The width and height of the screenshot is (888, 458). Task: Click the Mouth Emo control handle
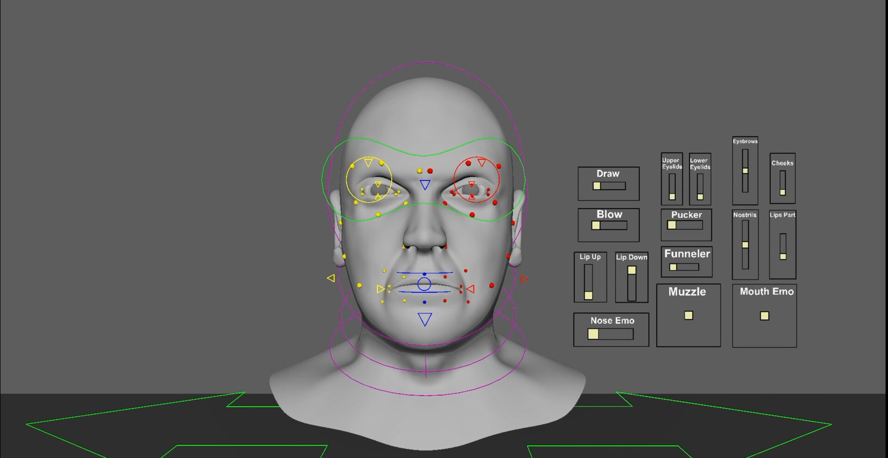tap(764, 316)
